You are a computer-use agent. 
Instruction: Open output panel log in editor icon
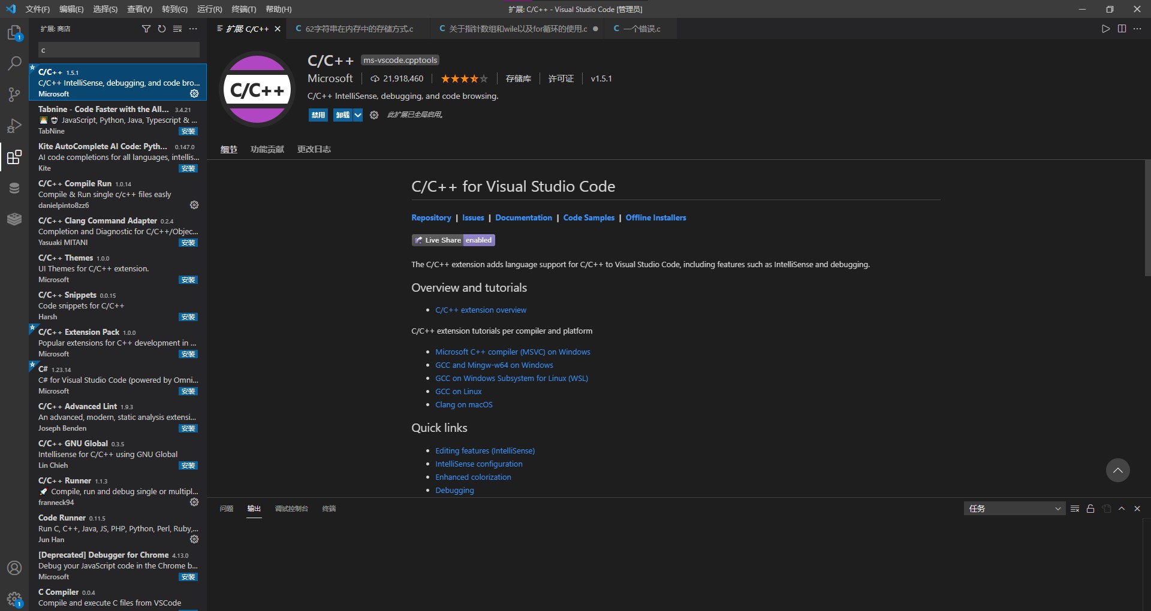point(1107,509)
